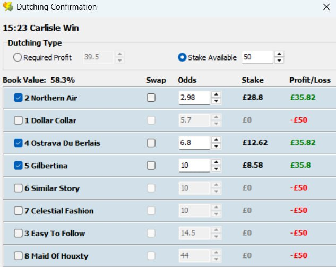
Task: Close the Dutching Confirmation dialog
Action: click(x=326, y=7)
